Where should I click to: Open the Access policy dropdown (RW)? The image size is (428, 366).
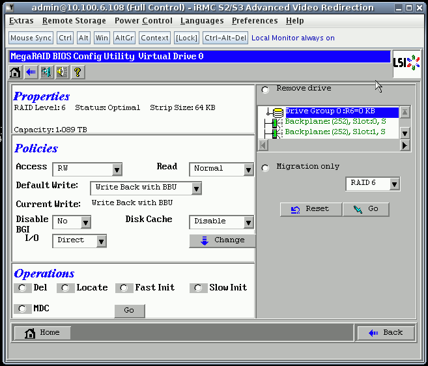coord(87,169)
